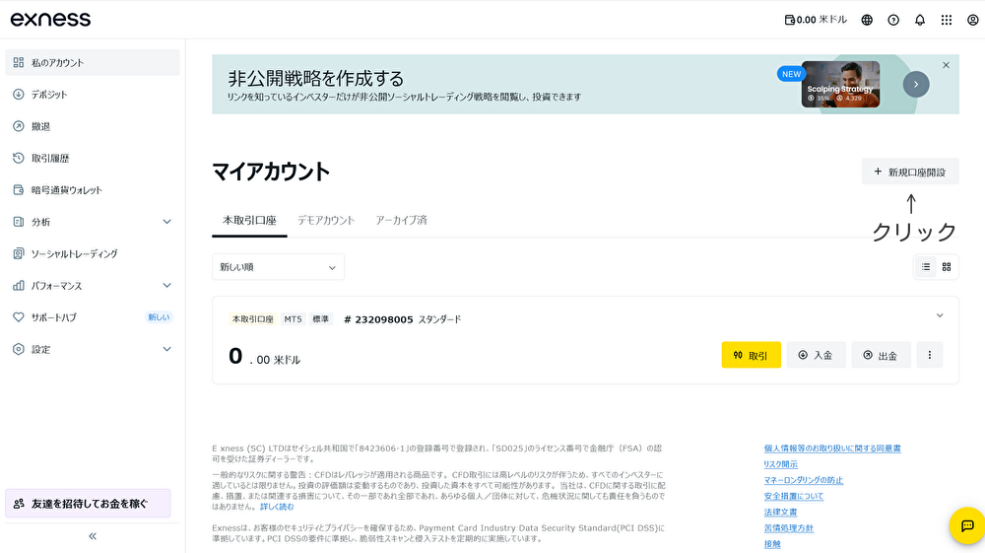Open 苦情処理方針 link
Viewport: 985px width, 553px height.
point(789,528)
